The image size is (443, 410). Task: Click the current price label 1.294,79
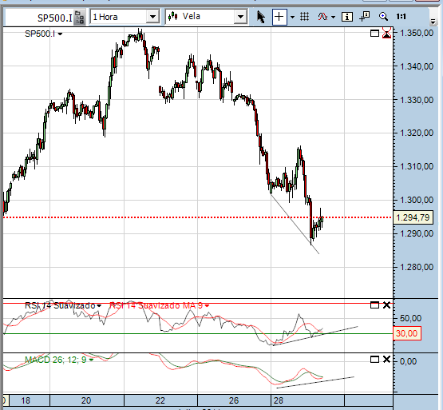point(413,217)
